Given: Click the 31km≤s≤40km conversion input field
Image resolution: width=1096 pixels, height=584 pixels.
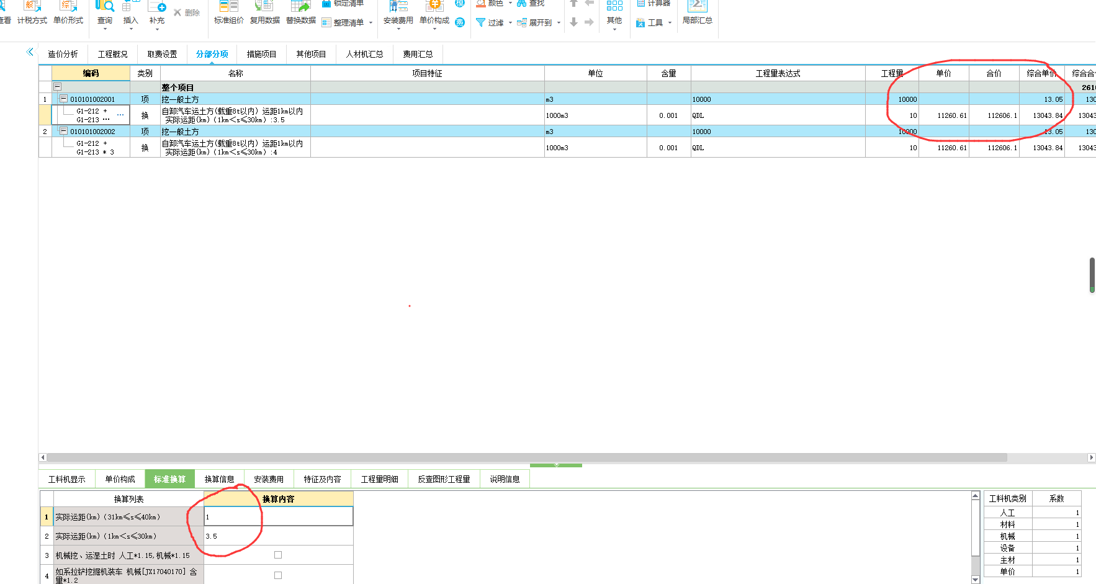Looking at the screenshot, I should (x=279, y=516).
